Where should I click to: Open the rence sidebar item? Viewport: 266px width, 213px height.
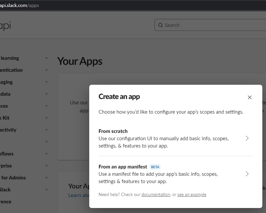click(6, 202)
